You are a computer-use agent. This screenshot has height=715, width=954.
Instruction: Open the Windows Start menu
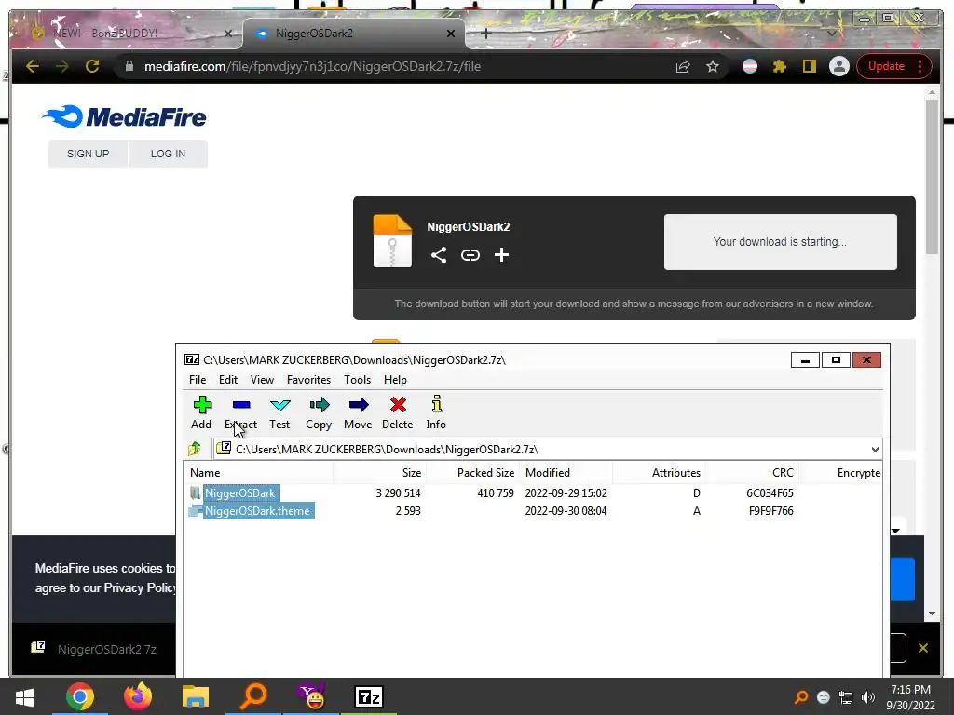click(24, 696)
